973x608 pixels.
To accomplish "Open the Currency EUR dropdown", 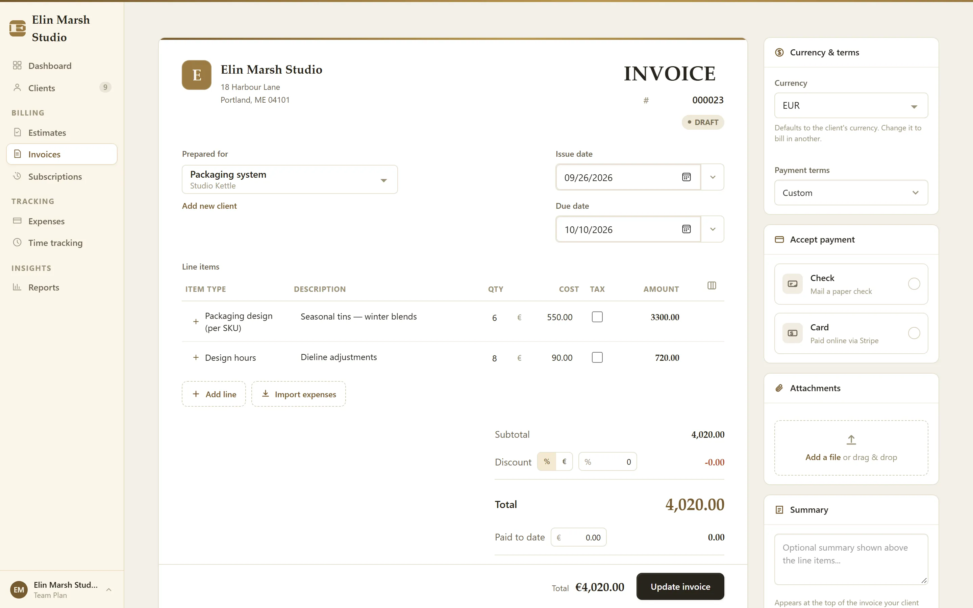I will point(851,105).
